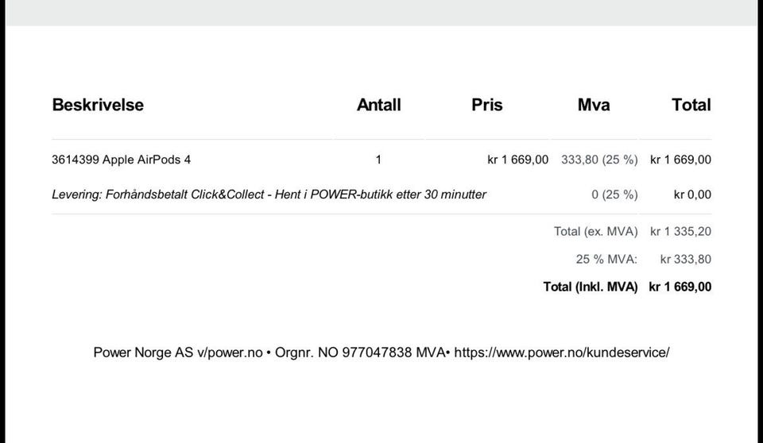Select the Total column header
This screenshot has height=443, width=763.
click(x=691, y=105)
